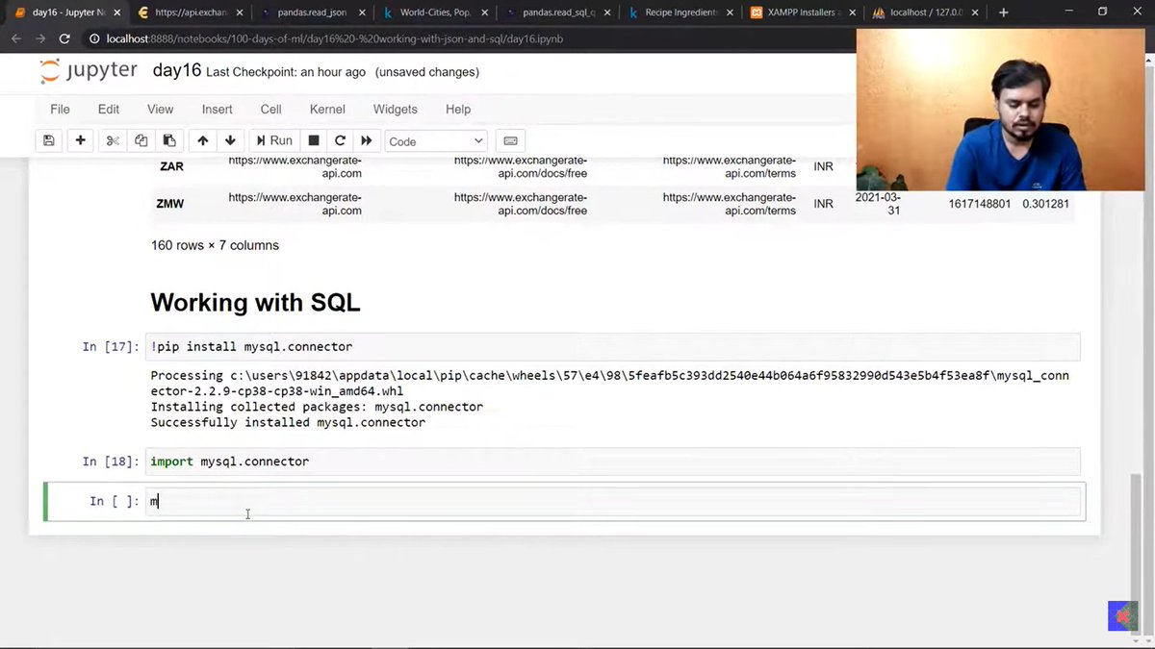Switch to the XAMPP Installers browser tab
1155x649 pixels.
(801, 12)
